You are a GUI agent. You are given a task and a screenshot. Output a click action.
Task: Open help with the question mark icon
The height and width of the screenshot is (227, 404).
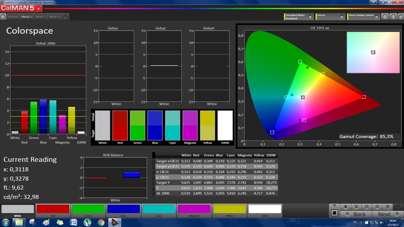[393, 17]
